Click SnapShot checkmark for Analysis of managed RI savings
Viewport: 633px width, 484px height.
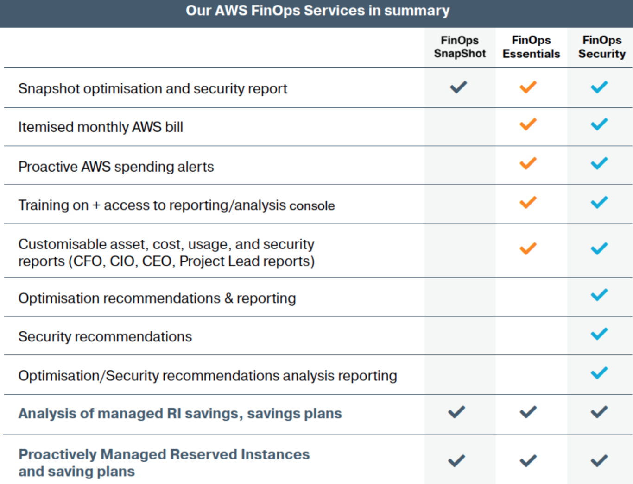(x=456, y=412)
